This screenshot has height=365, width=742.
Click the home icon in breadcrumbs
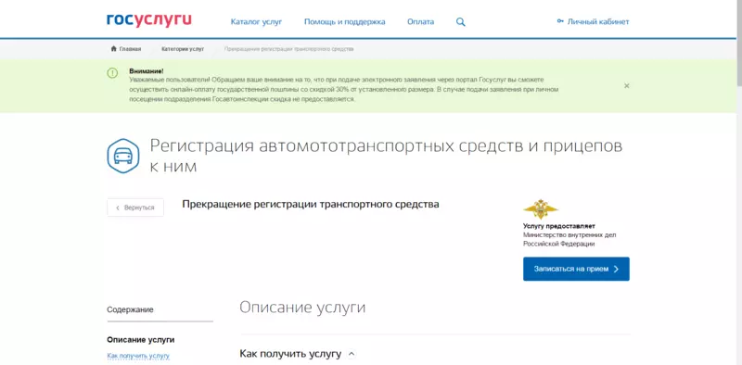point(113,49)
